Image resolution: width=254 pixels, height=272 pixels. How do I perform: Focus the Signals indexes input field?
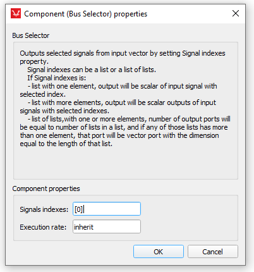point(107,209)
